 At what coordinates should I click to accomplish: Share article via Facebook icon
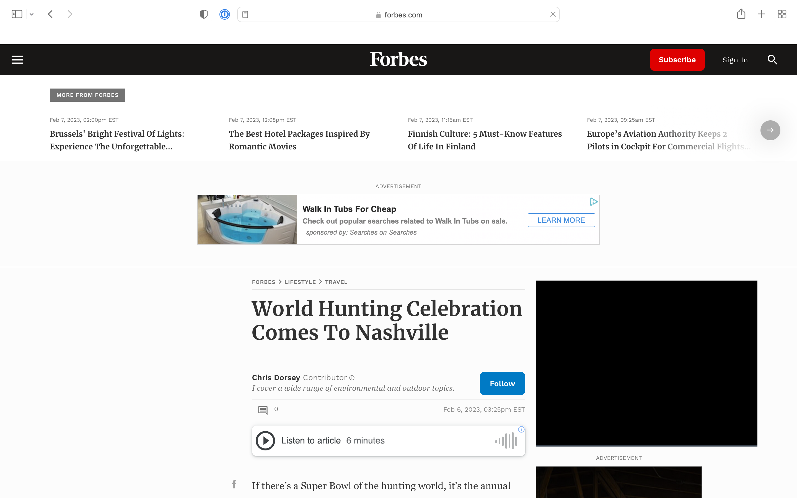234,484
